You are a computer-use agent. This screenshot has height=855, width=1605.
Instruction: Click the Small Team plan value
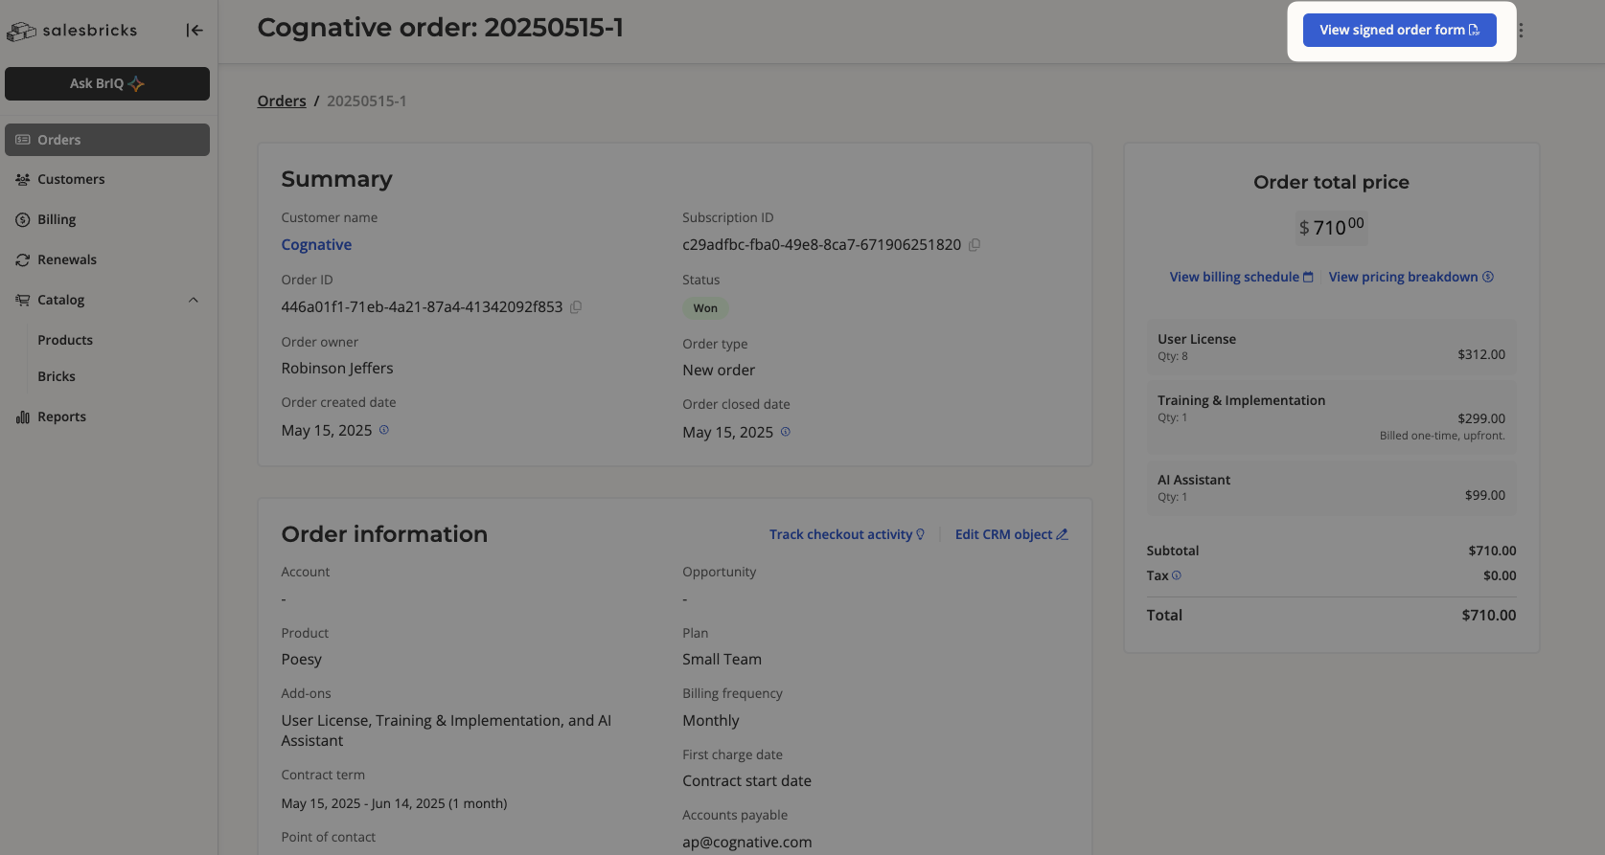click(x=722, y=660)
